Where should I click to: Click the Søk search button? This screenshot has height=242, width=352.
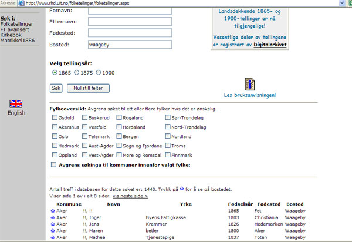tap(56, 88)
